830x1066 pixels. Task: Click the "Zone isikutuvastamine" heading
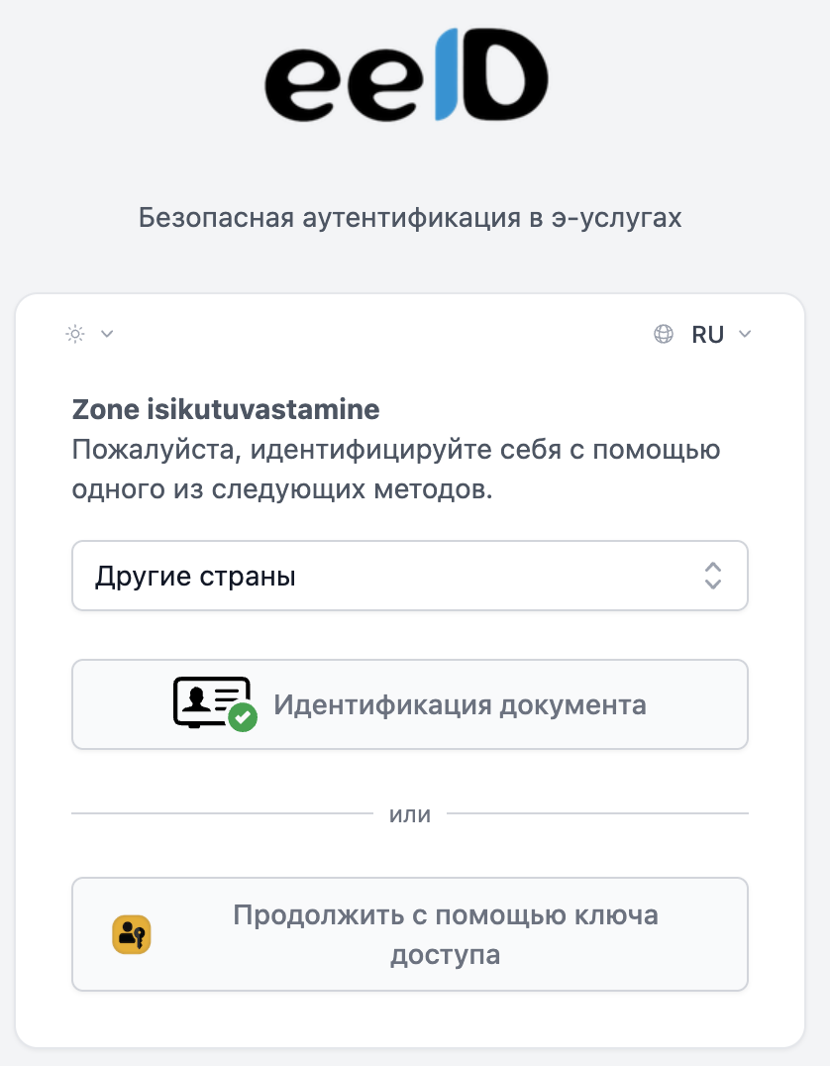point(226,409)
